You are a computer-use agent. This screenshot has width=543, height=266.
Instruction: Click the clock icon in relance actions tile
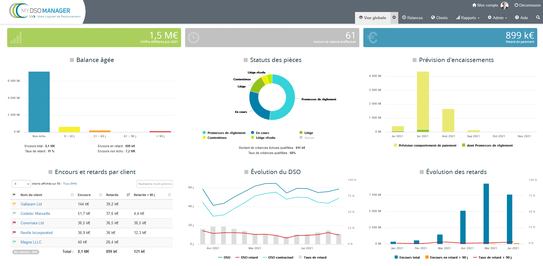click(194, 38)
